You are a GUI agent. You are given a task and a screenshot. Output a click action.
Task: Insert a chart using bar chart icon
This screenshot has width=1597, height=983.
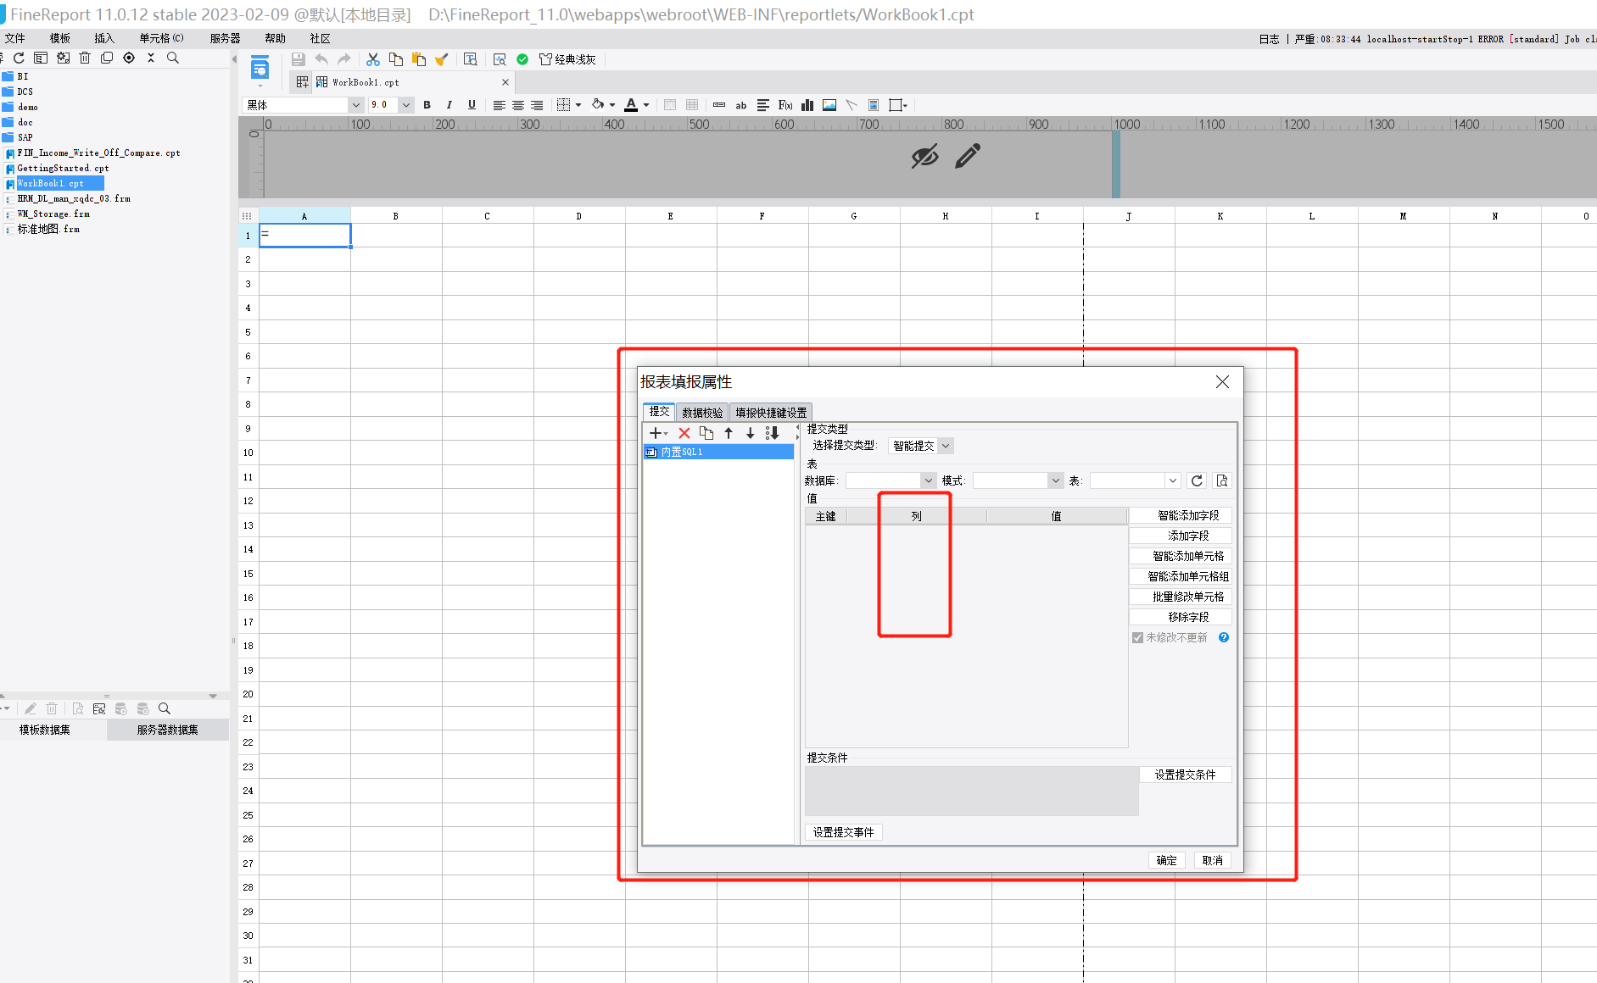[807, 105]
